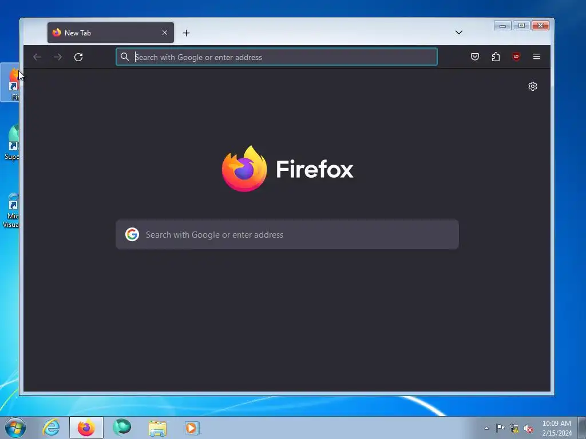Screen dimensions: 586x439
Task: Click the magnifier icon in address bar
Action: (x=124, y=57)
